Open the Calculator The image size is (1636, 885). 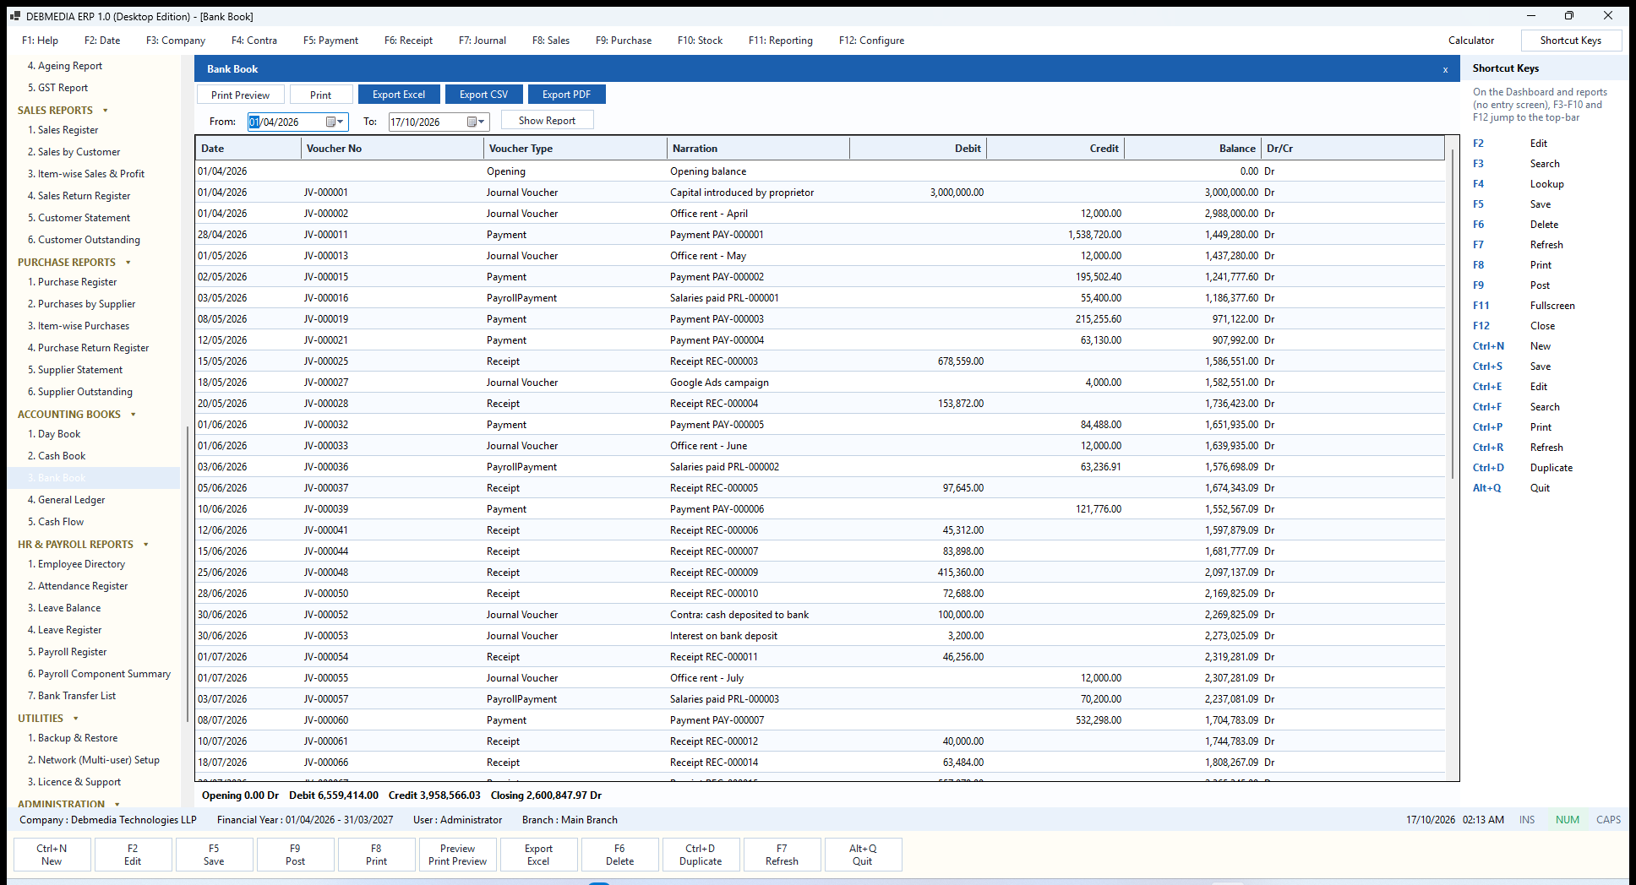click(1470, 41)
